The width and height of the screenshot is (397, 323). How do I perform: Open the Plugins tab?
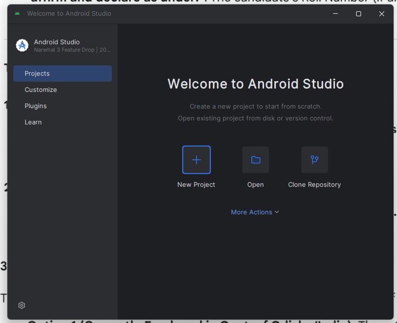(x=35, y=106)
